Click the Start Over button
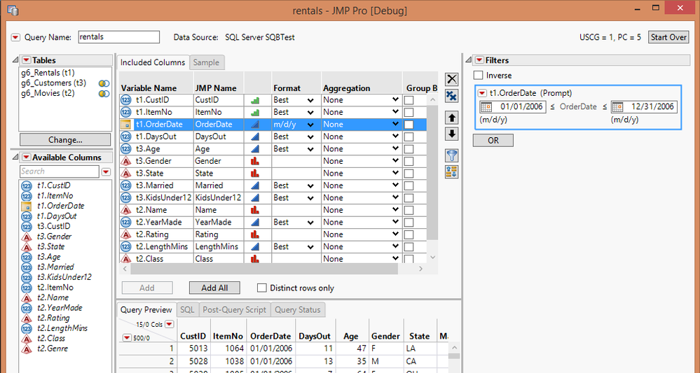 coord(668,37)
